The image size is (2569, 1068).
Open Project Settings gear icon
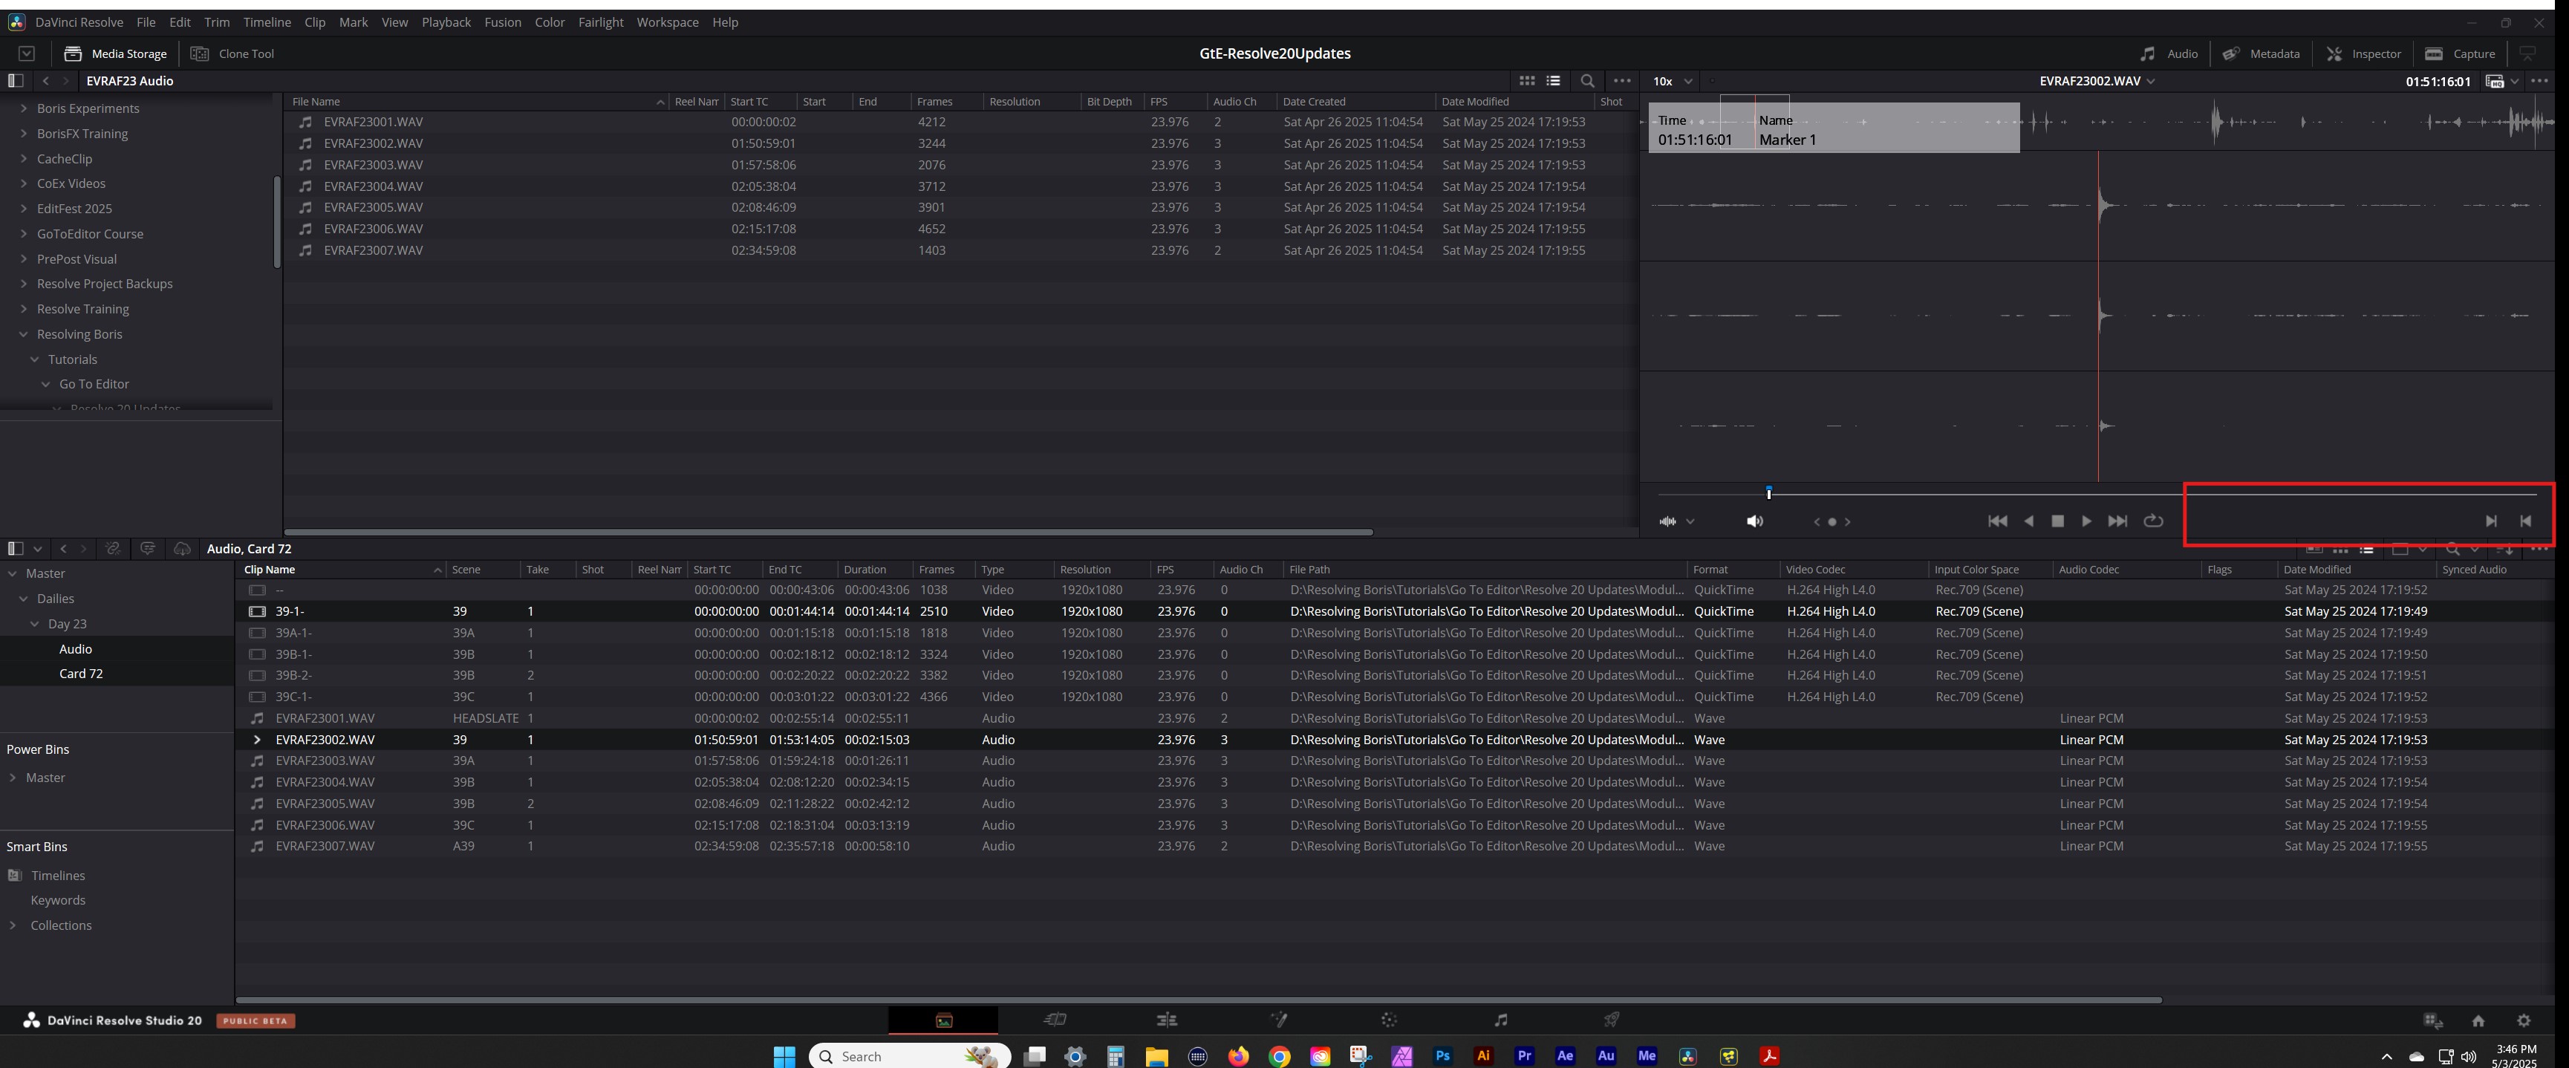coord(2524,1020)
